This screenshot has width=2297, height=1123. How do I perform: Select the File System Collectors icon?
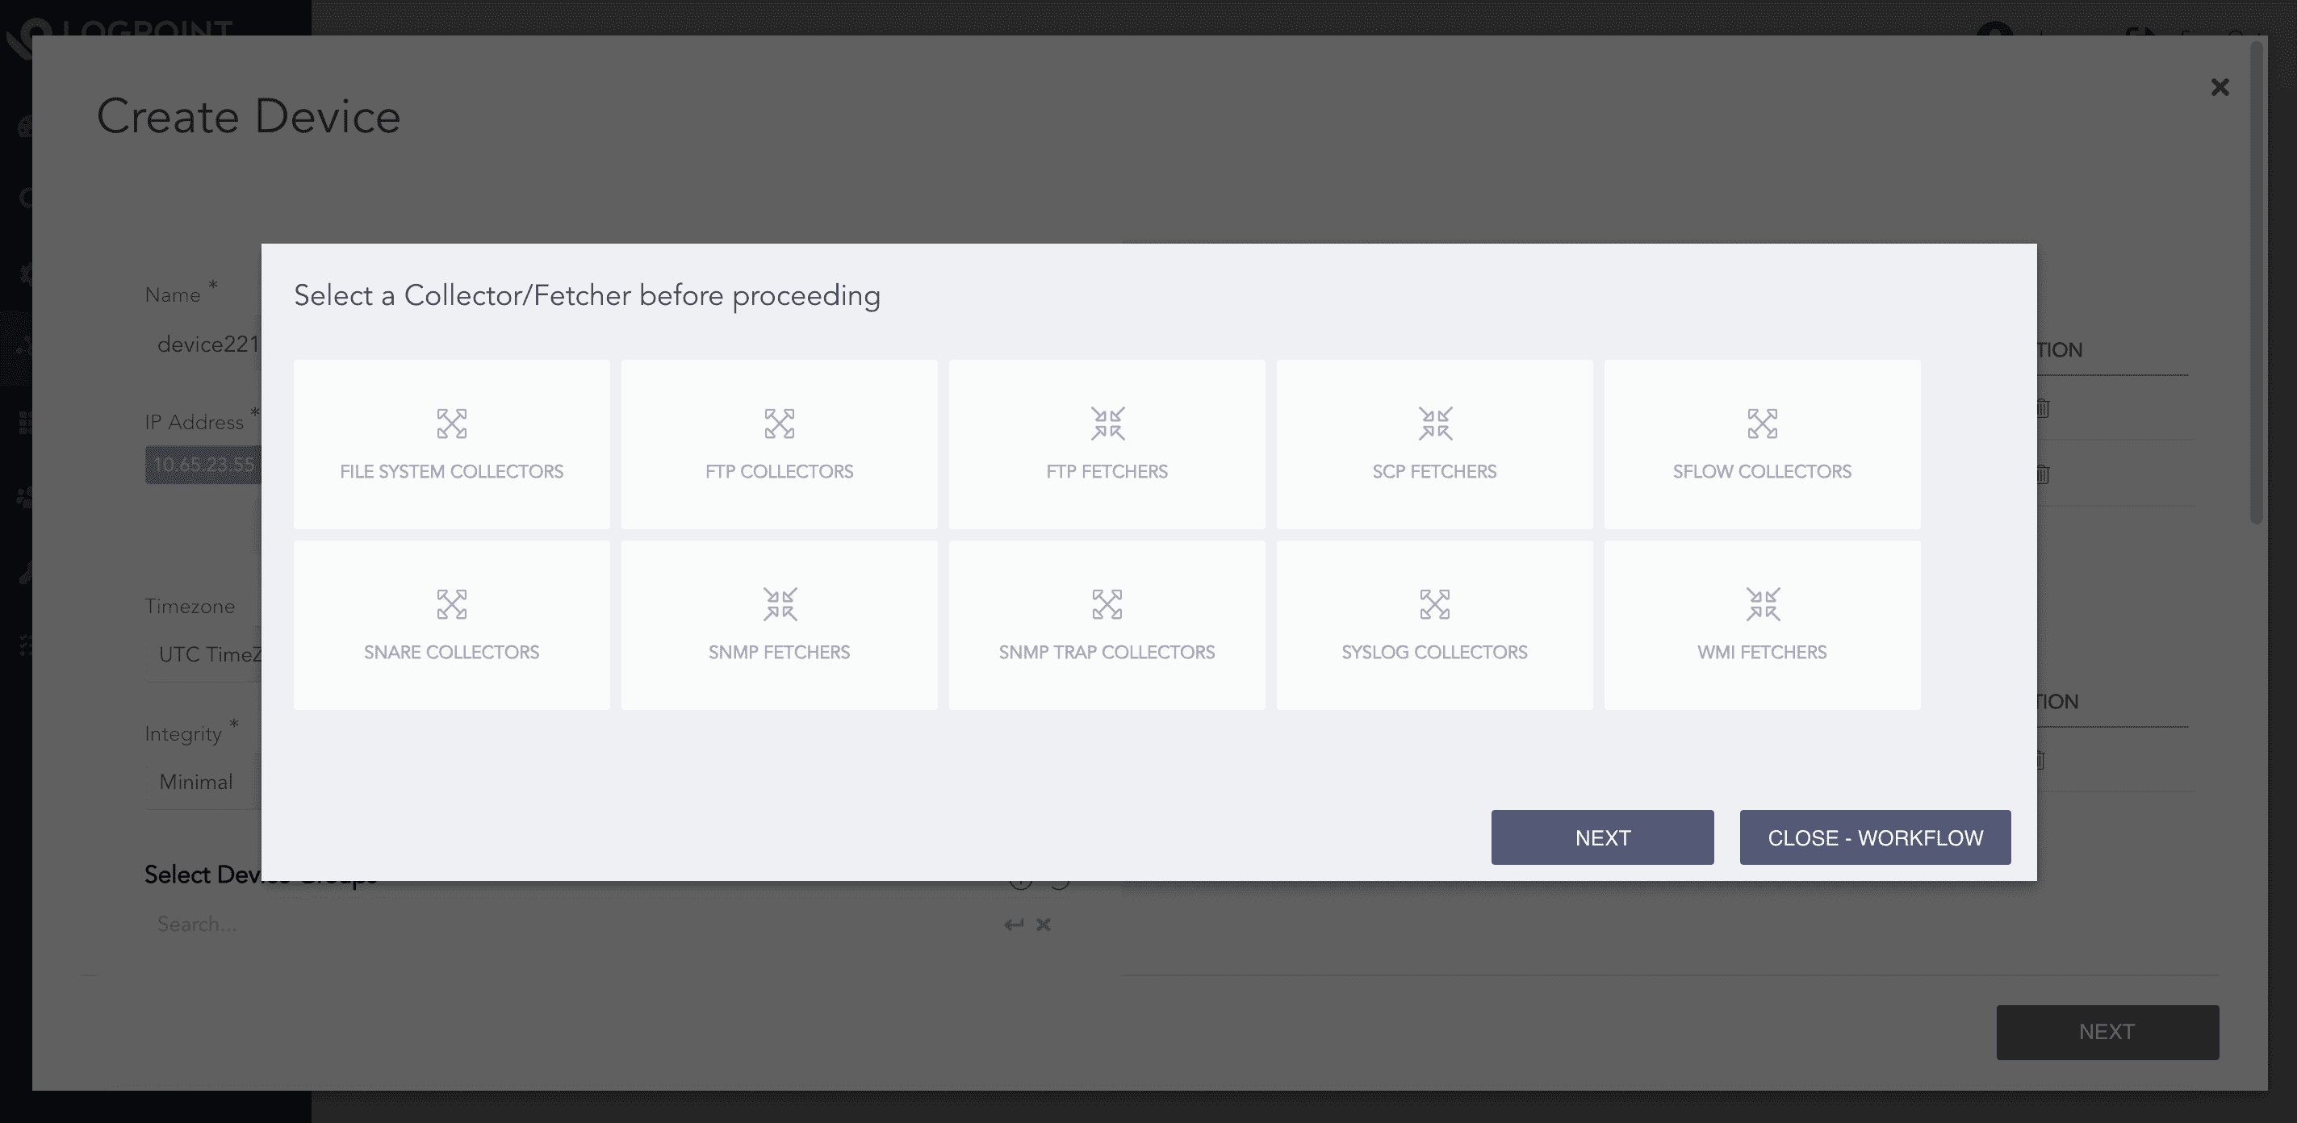click(x=451, y=424)
